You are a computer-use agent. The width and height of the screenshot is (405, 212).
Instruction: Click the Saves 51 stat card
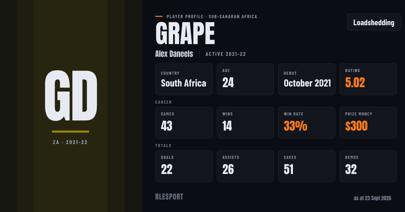tap(307, 166)
